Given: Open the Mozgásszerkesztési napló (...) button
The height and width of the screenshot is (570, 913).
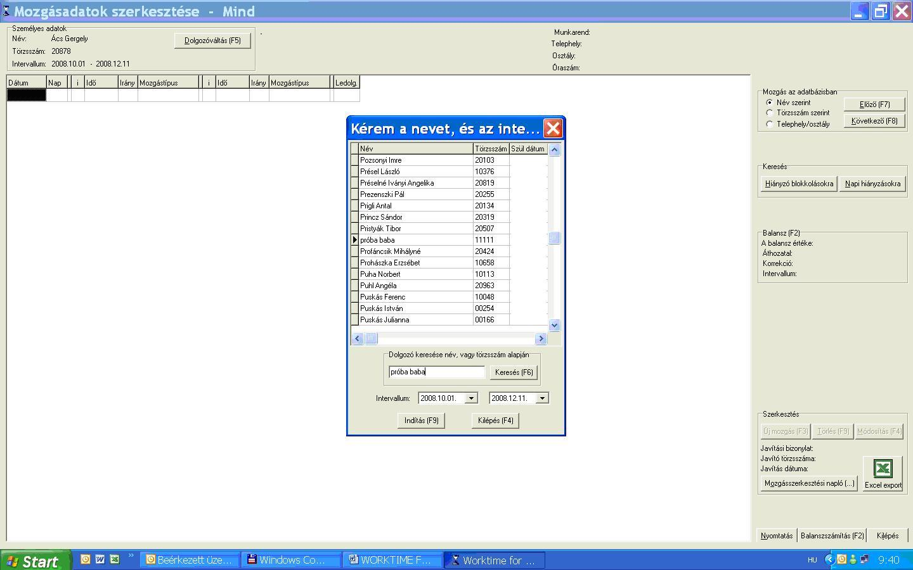Looking at the screenshot, I should (x=809, y=483).
